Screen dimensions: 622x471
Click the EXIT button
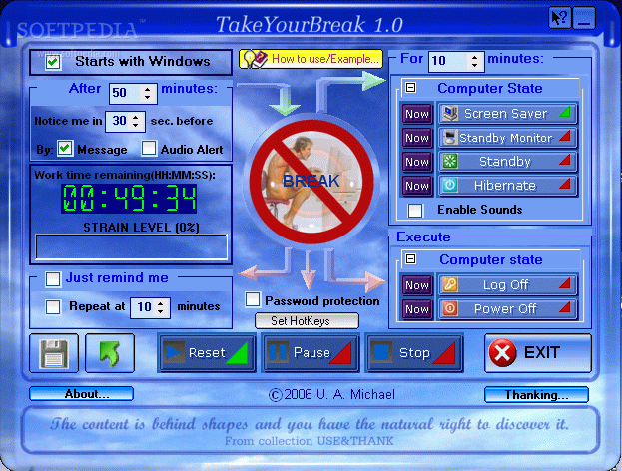(x=538, y=353)
